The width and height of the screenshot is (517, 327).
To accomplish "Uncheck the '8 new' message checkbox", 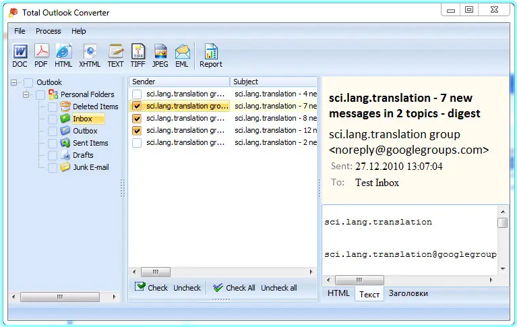I will [137, 119].
